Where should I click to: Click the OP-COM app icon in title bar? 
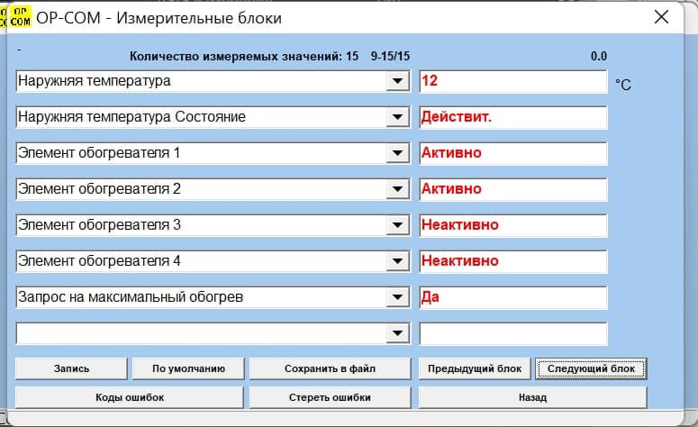(x=20, y=16)
